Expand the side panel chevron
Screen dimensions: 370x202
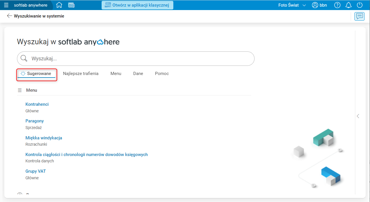(358, 116)
